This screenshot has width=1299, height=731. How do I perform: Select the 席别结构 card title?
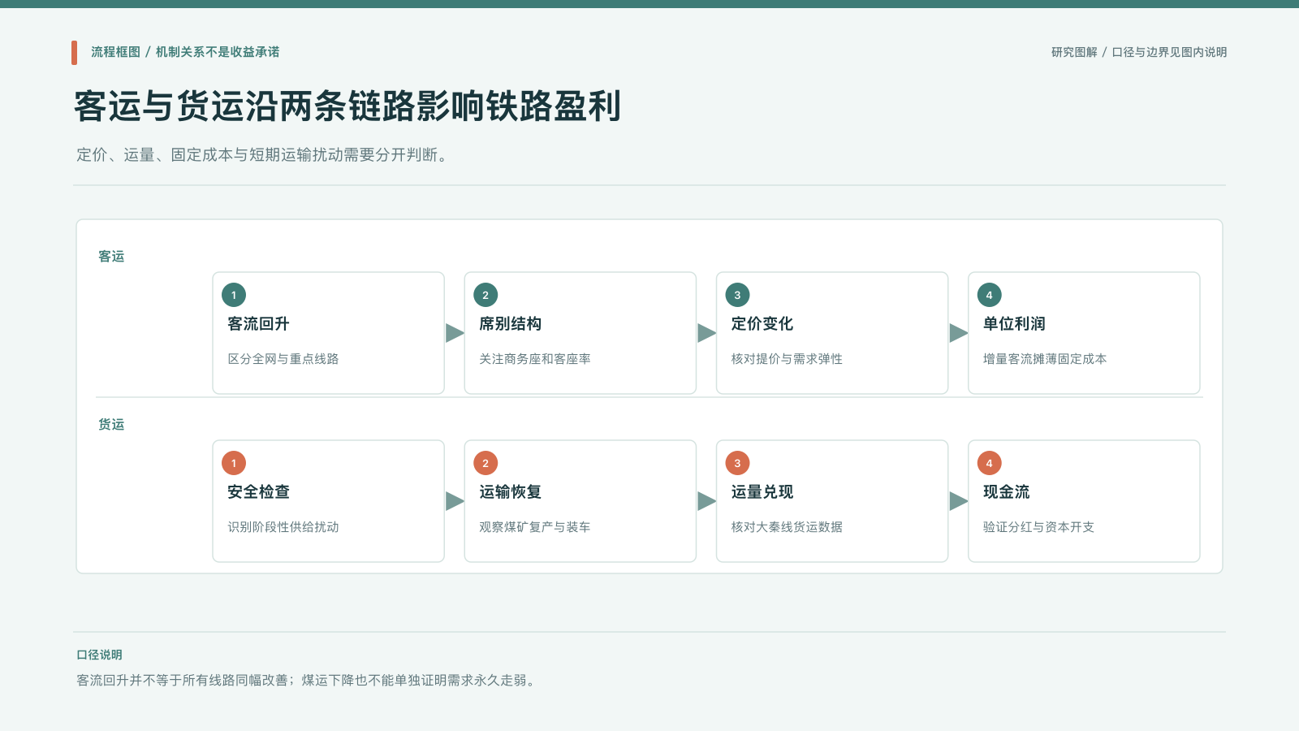click(x=510, y=324)
